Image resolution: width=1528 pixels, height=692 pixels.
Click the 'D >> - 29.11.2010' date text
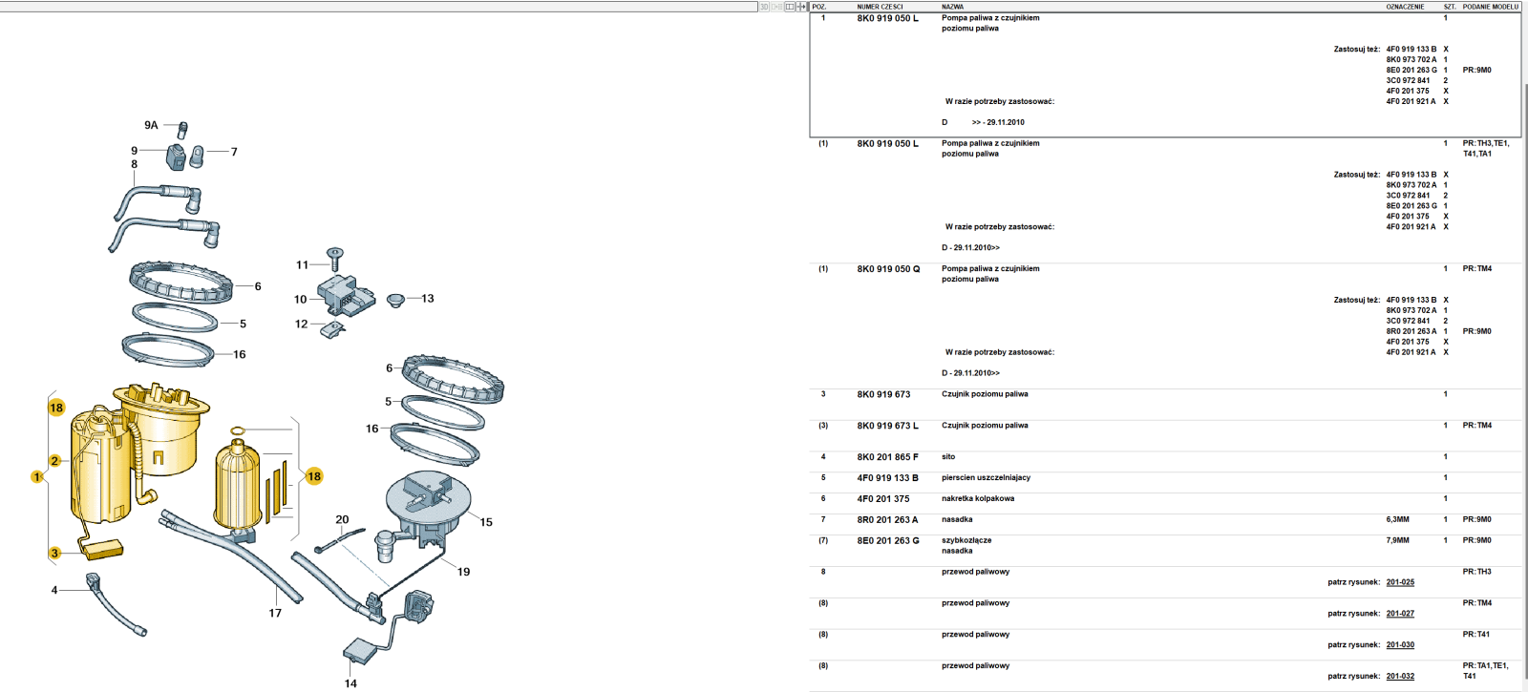[983, 122]
